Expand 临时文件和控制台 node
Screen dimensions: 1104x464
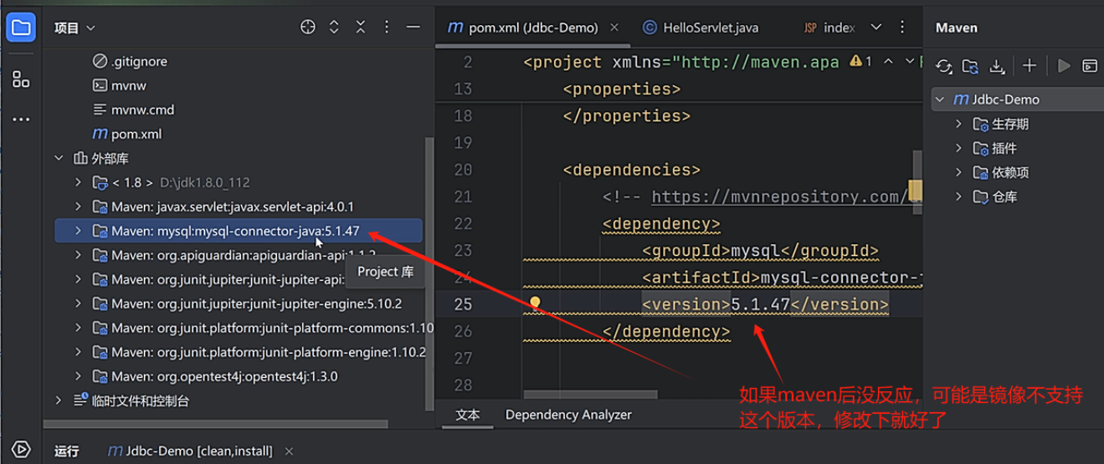tap(59, 400)
